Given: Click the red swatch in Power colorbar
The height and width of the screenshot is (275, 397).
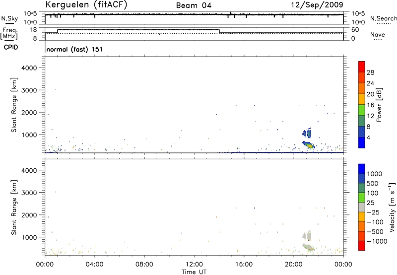Looking at the screenshot, I should 362,67.
